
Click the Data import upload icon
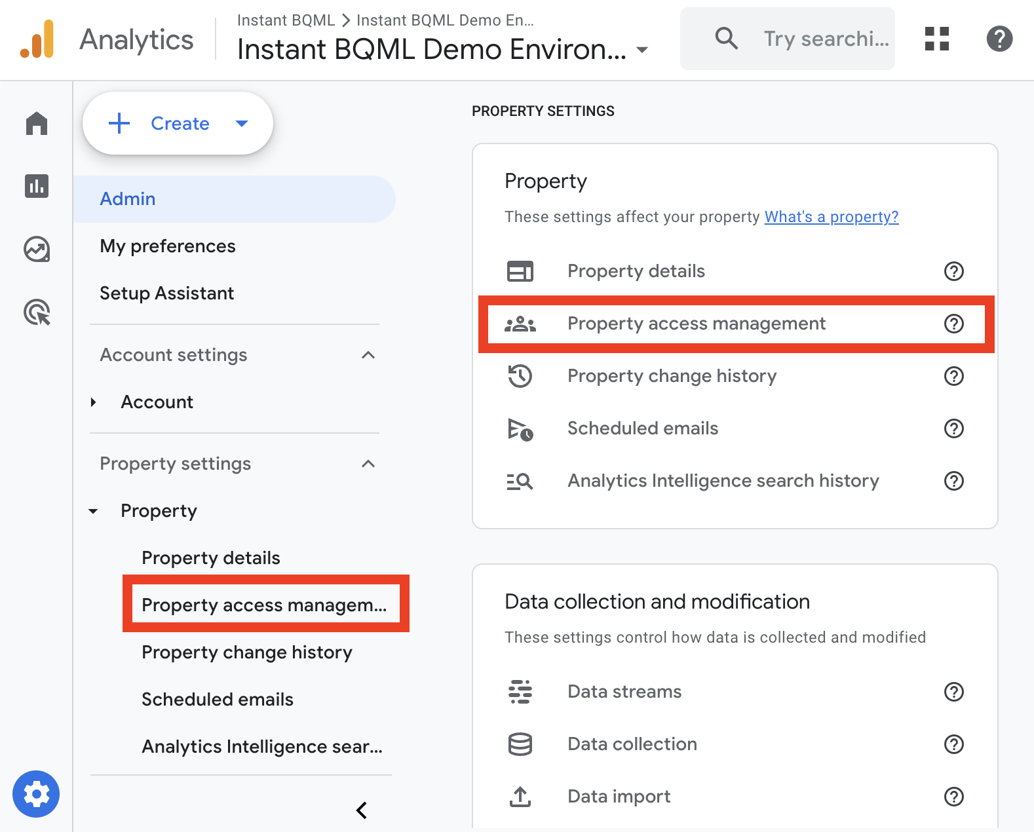[x=520, y=797]
